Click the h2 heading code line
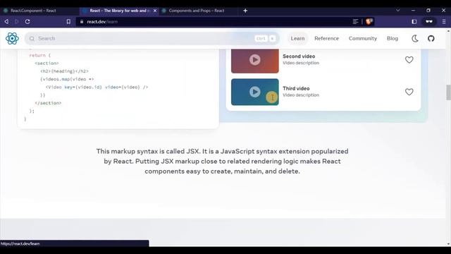 click(x=64, y=71)
